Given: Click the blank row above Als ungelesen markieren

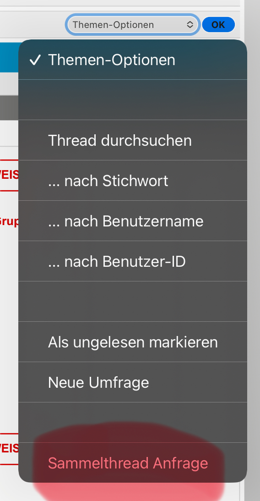Looking at the screenshot, I should [133, 301].
